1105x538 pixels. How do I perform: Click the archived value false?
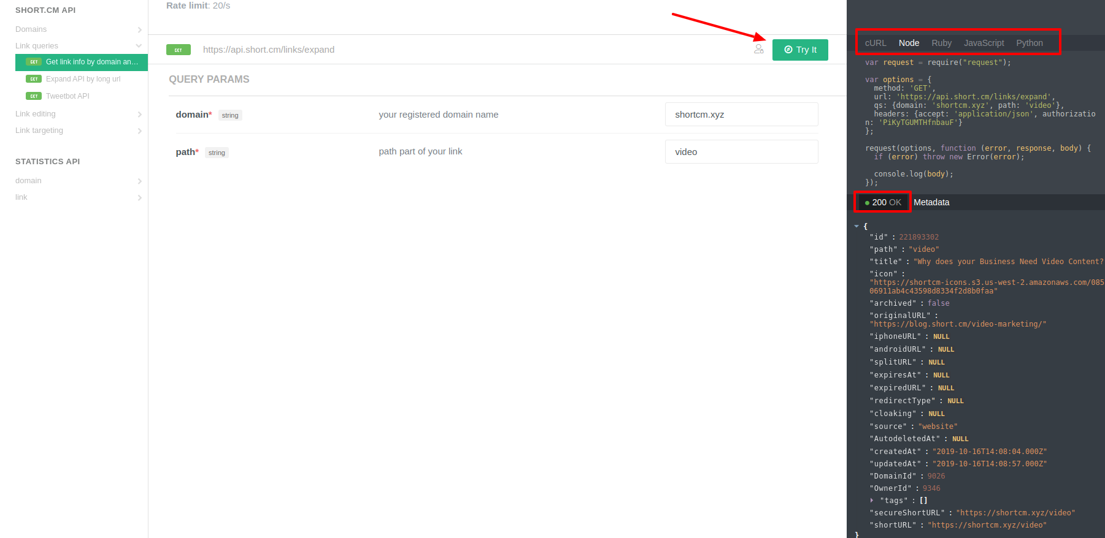938,303
